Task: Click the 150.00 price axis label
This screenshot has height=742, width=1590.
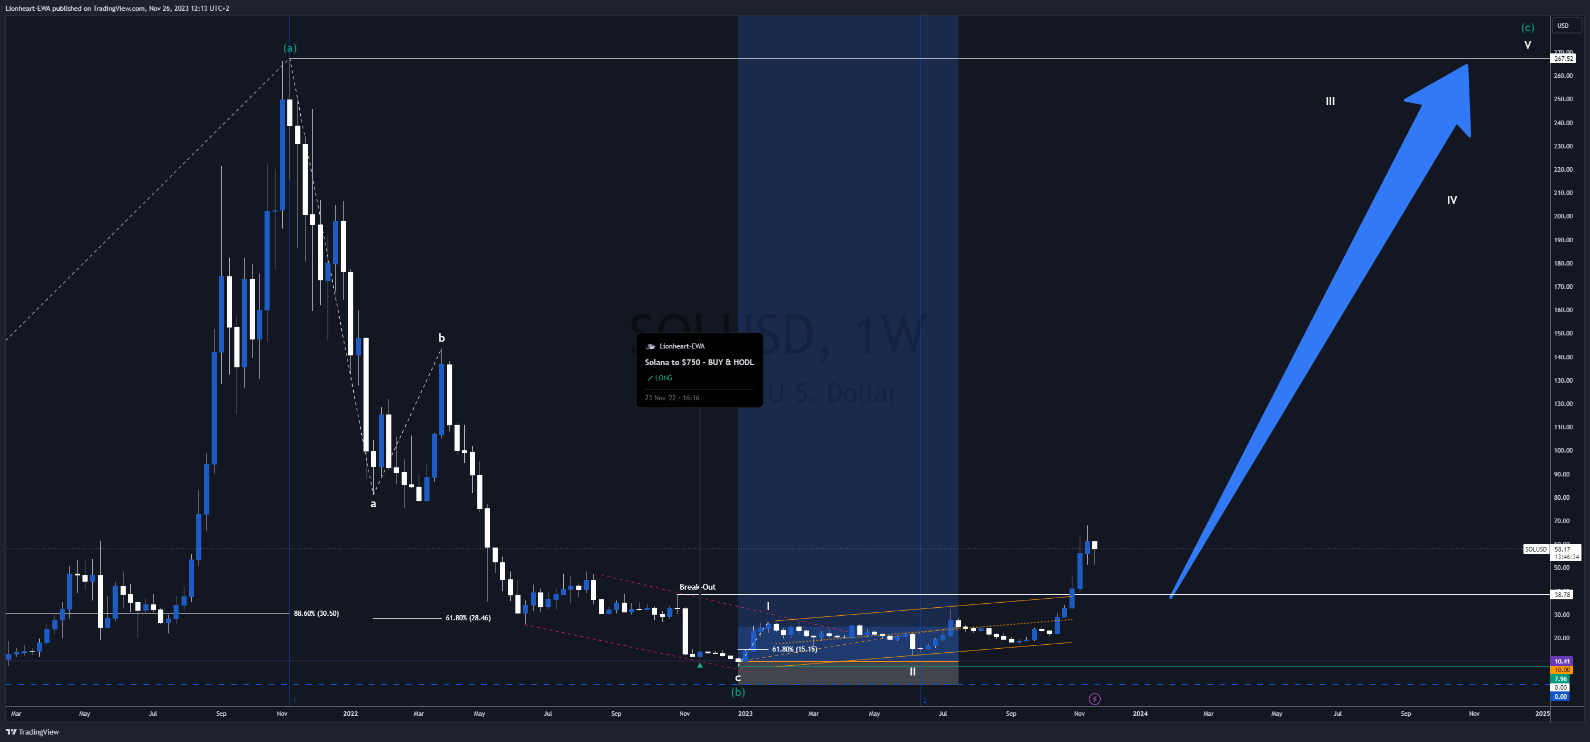Action: [x=1563, y=334]
